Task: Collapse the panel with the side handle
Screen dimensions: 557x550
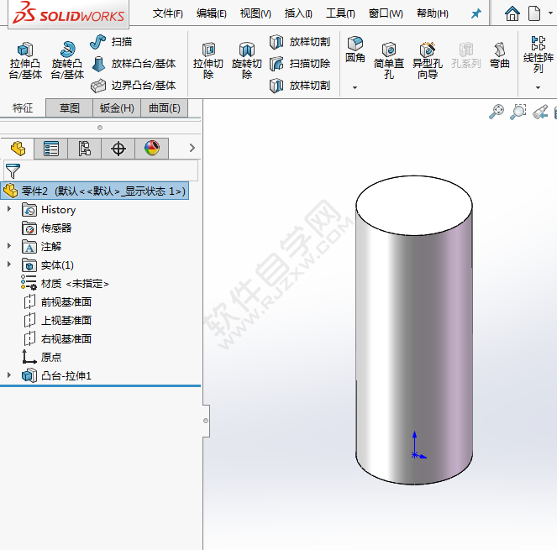Action: (206, 421)
